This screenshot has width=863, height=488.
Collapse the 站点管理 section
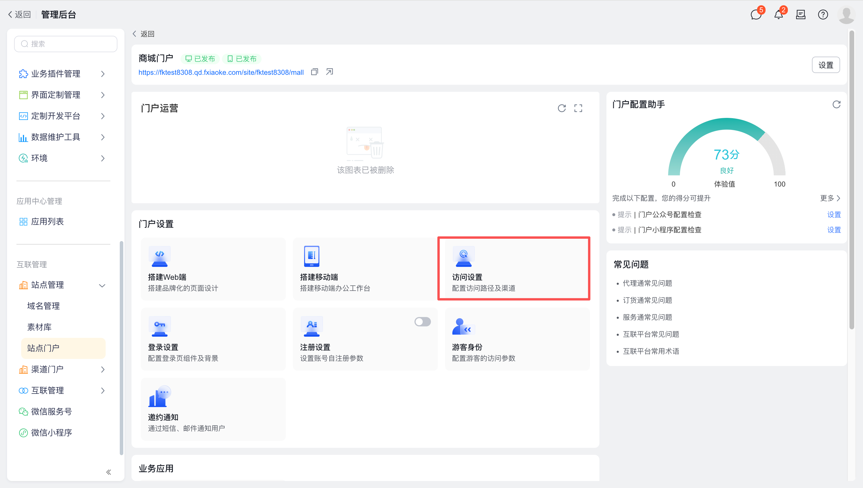pos(102,285)
